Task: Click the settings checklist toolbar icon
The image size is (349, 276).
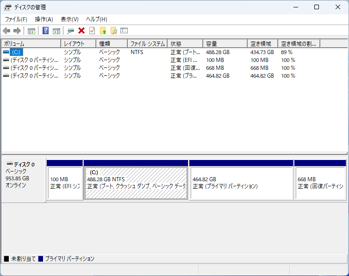Action: click(124, 31)
